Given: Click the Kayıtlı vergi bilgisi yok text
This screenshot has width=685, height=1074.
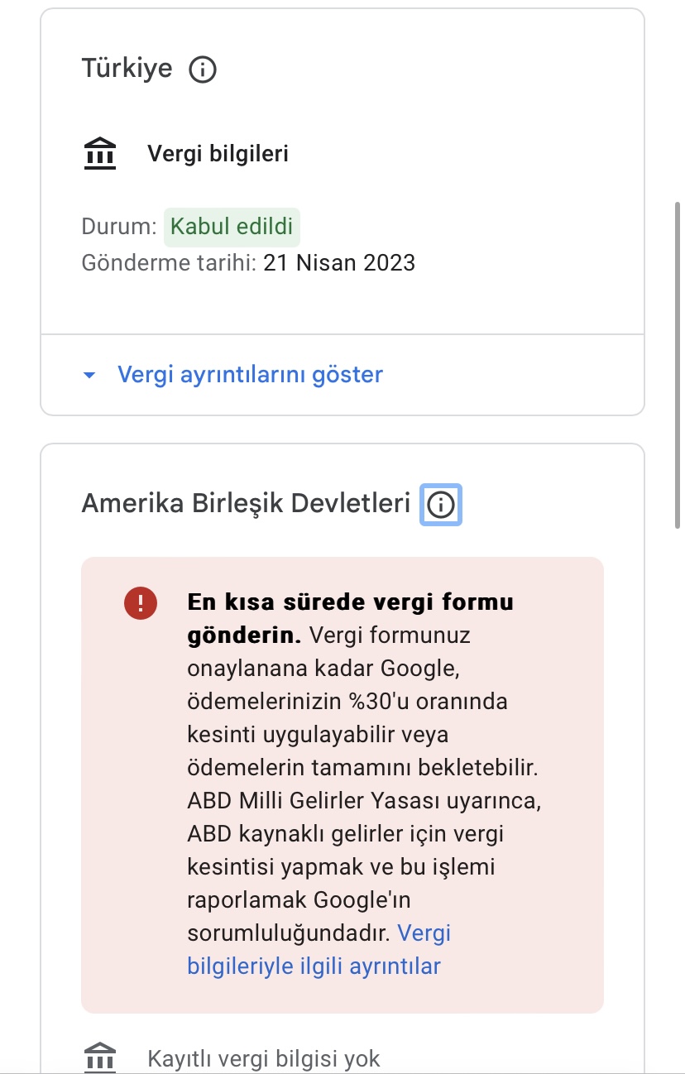Looking at the screenshot, I should pos(264,1057).
